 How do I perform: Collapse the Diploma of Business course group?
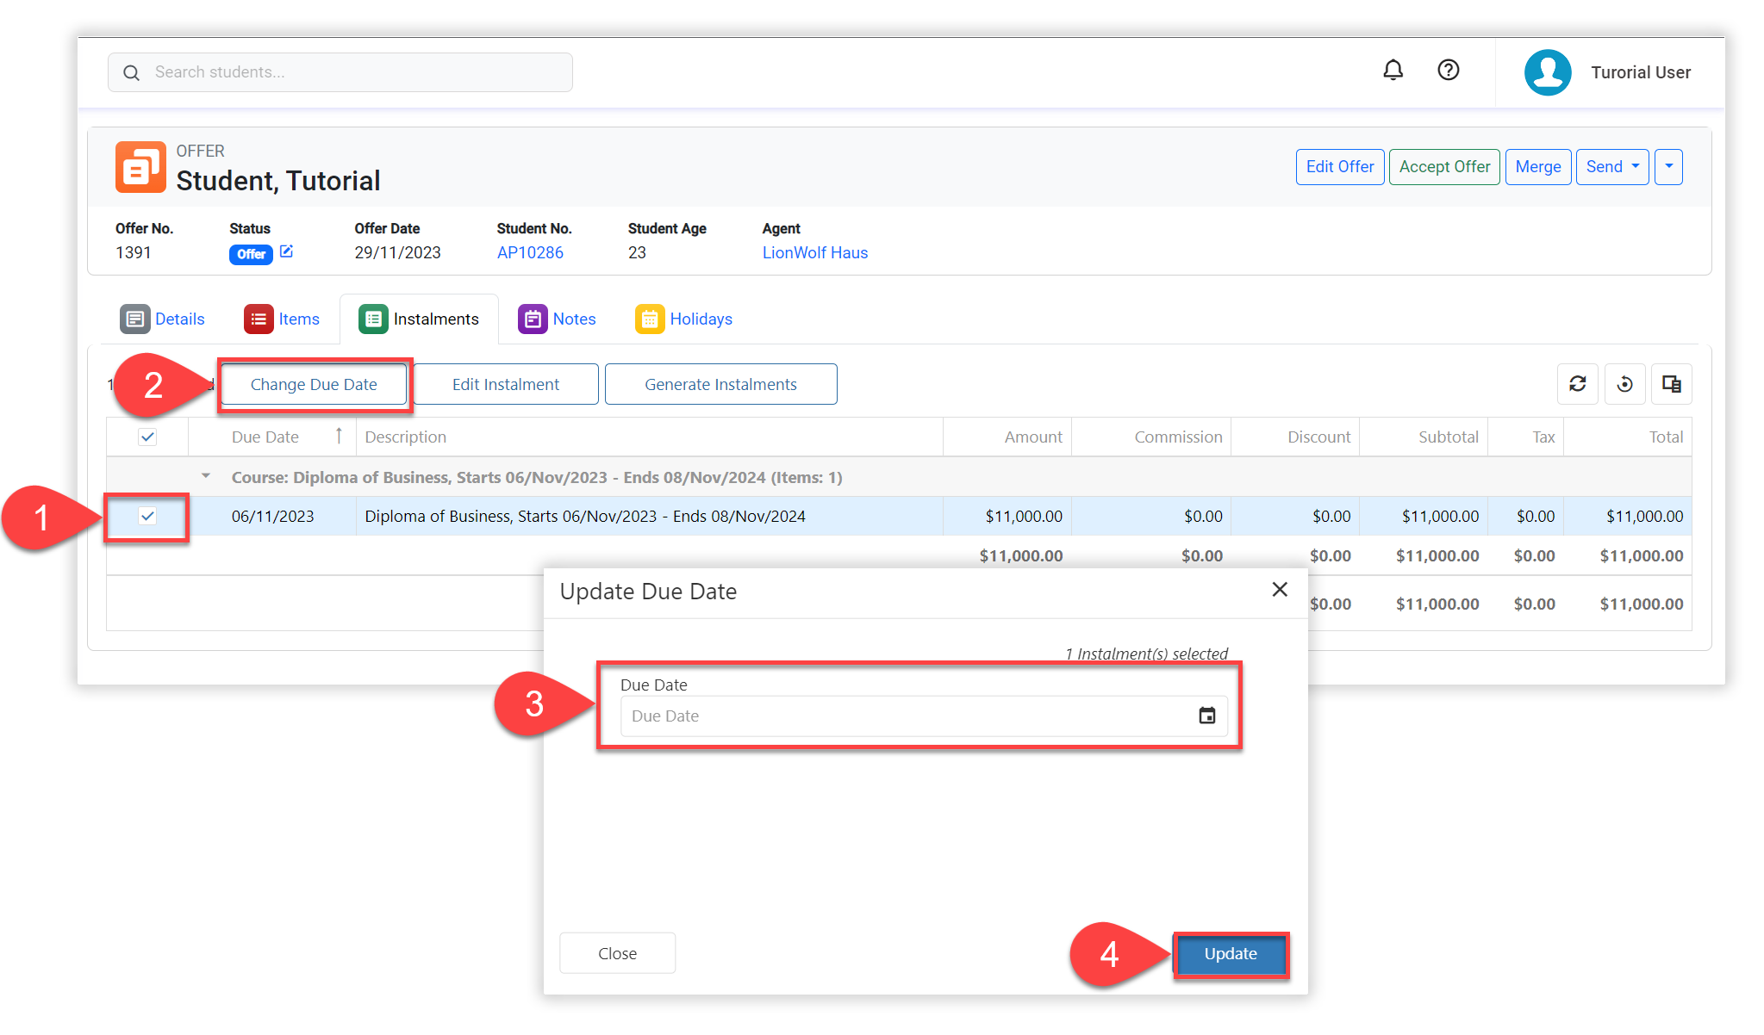(x=205, y=476)
